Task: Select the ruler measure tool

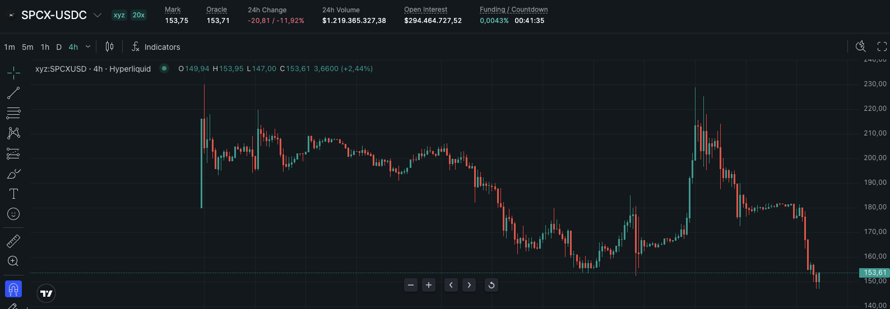Action: pos(13,241)
